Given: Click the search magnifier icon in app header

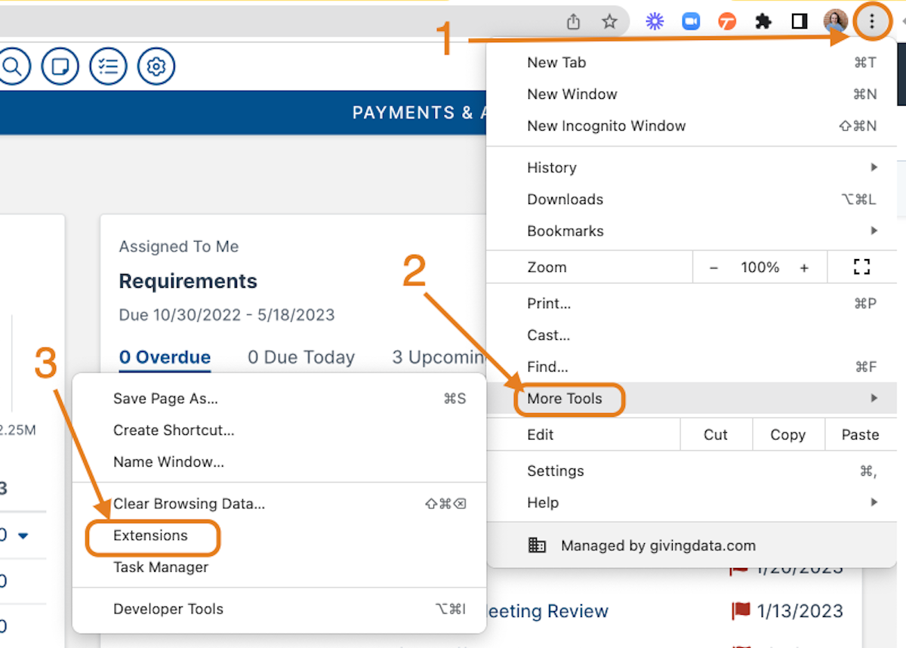Looking at the screenshot, I should pyautogui.click(x=11, y=66).
